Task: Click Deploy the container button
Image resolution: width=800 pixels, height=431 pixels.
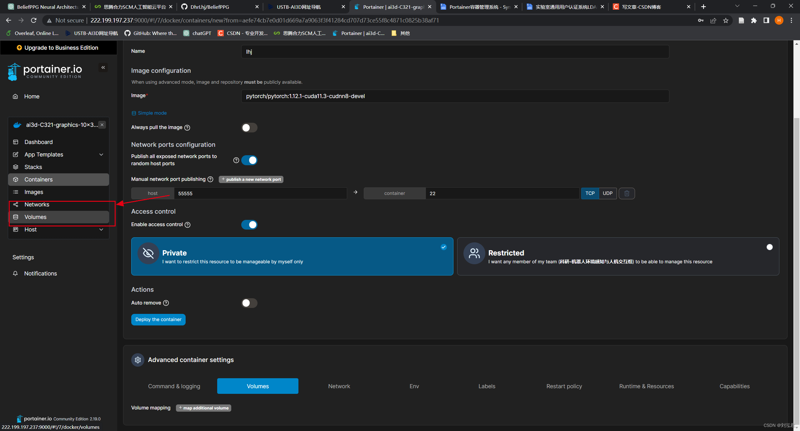Action: pyautogui.click(x=158, y=320)
